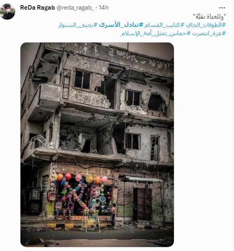The image size is (234, 251).
Task: Click the tweet text "وللحياة بقيّة"
Action: click(x=210, y=16)
